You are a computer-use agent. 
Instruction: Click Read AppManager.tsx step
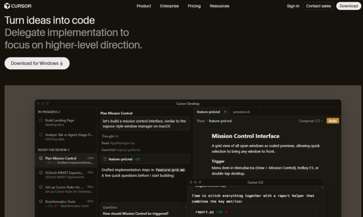point(118,143)
